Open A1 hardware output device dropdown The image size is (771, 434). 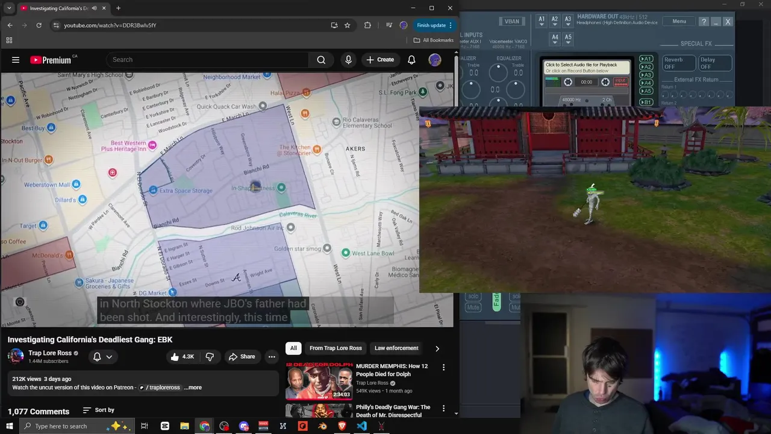click(x=542, y=21)
